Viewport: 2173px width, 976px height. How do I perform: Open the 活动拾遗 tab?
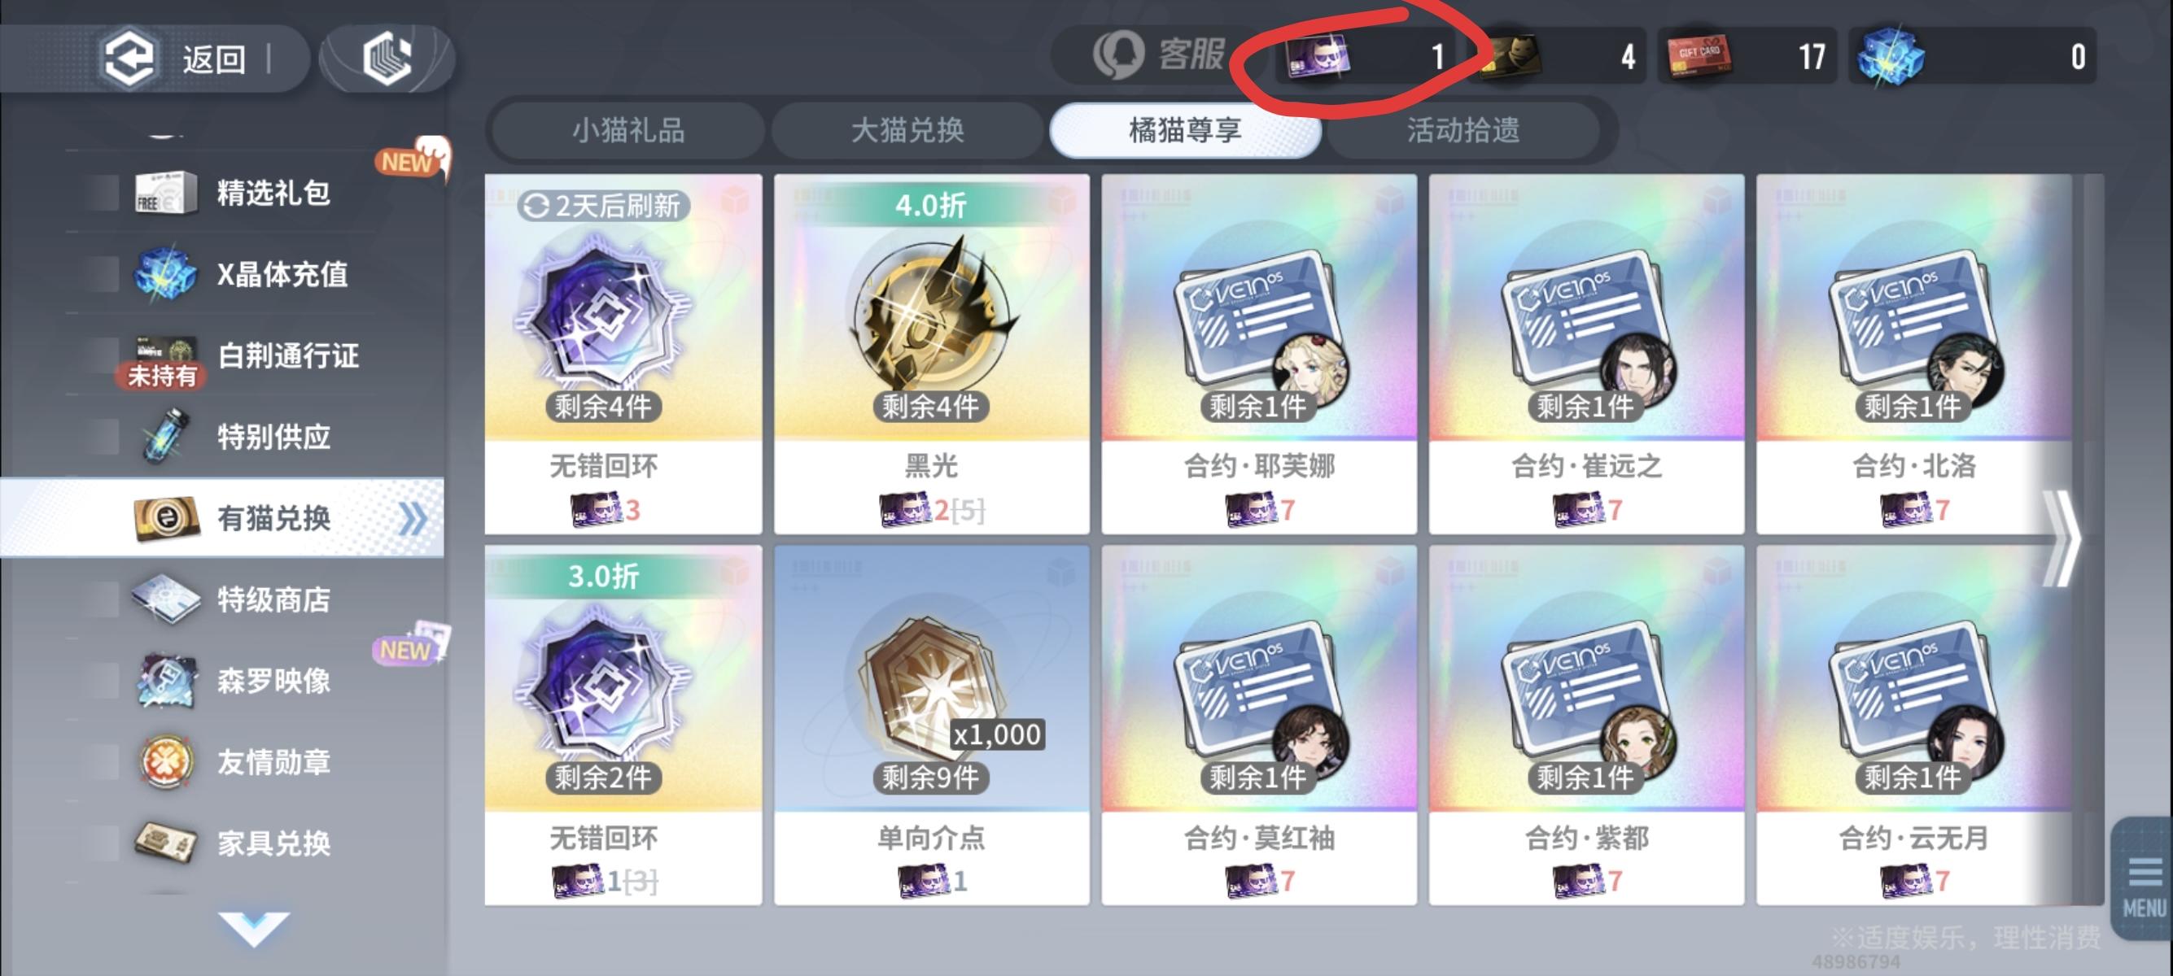coord(1463,131)
